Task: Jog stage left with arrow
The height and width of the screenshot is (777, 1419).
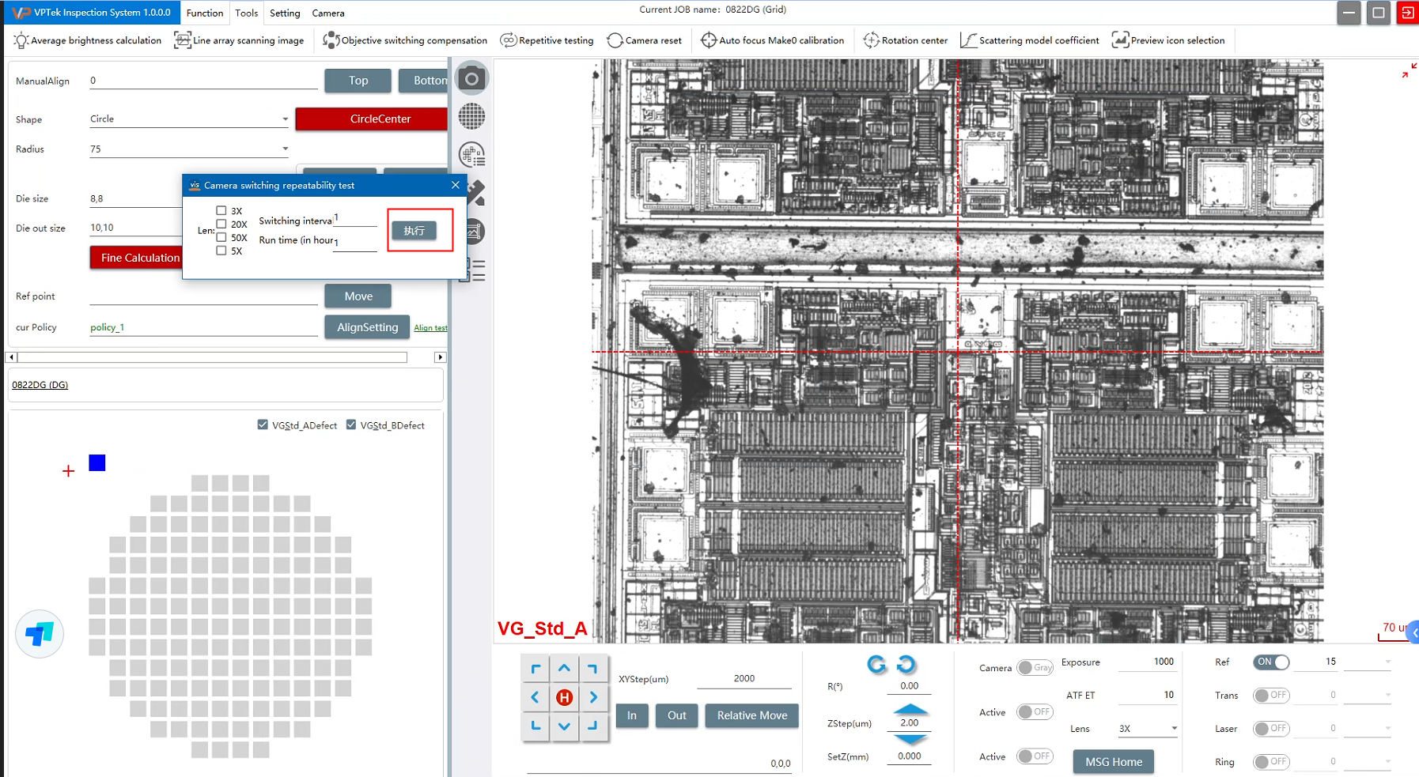Action: pos(535,697)
